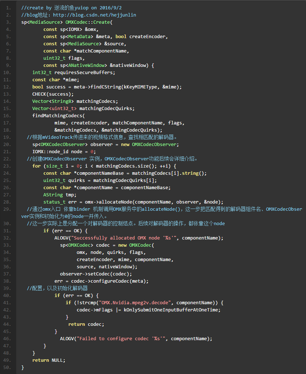Click "observer->setCodec(codec);" statement
This screenshot has height=374, width=306.
96,274
